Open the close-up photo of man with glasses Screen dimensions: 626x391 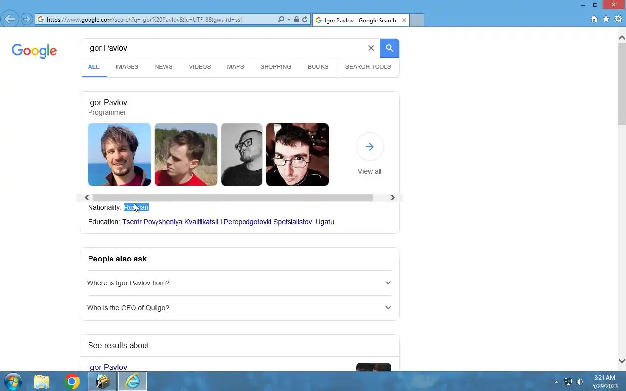pyautogui.click(x=297, y=154)
